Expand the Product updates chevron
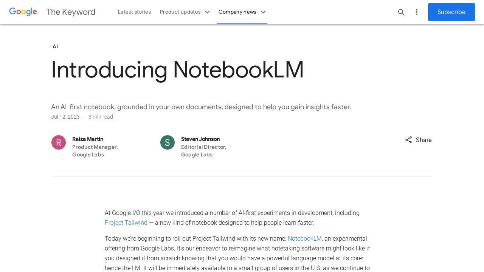Screen dimensions: 484x272 pyautogui.click(x=207, y=12)
